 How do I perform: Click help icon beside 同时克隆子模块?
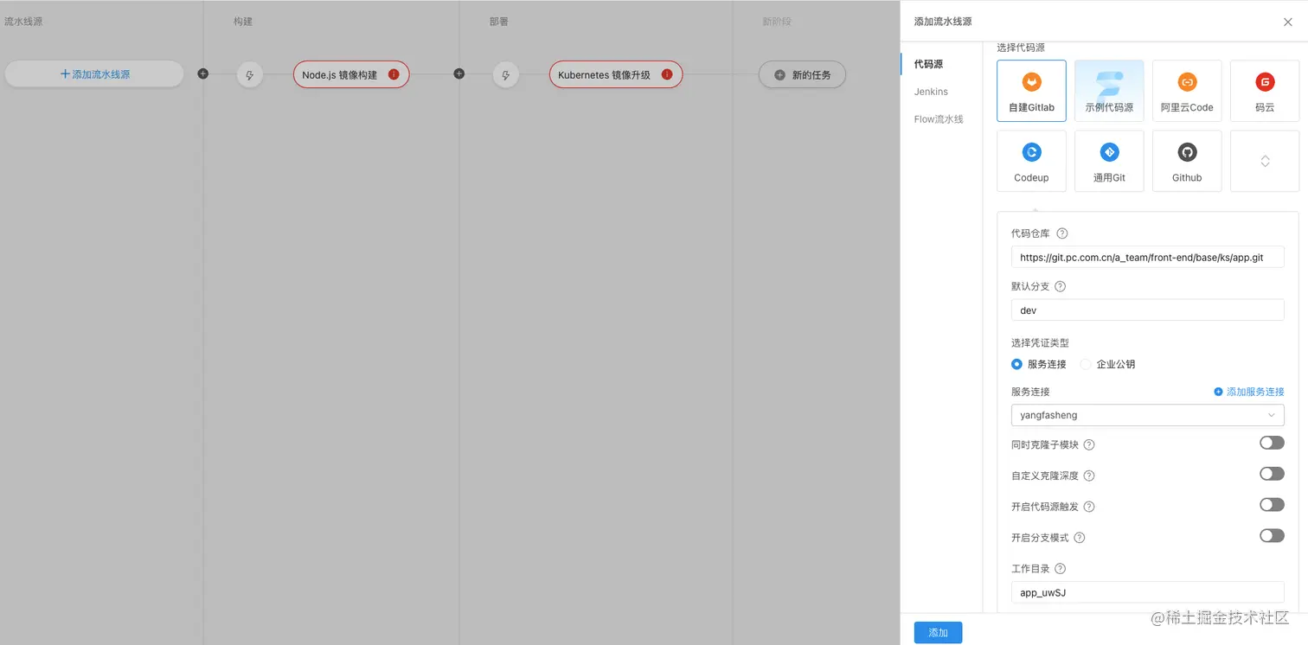click(1089, 444)
